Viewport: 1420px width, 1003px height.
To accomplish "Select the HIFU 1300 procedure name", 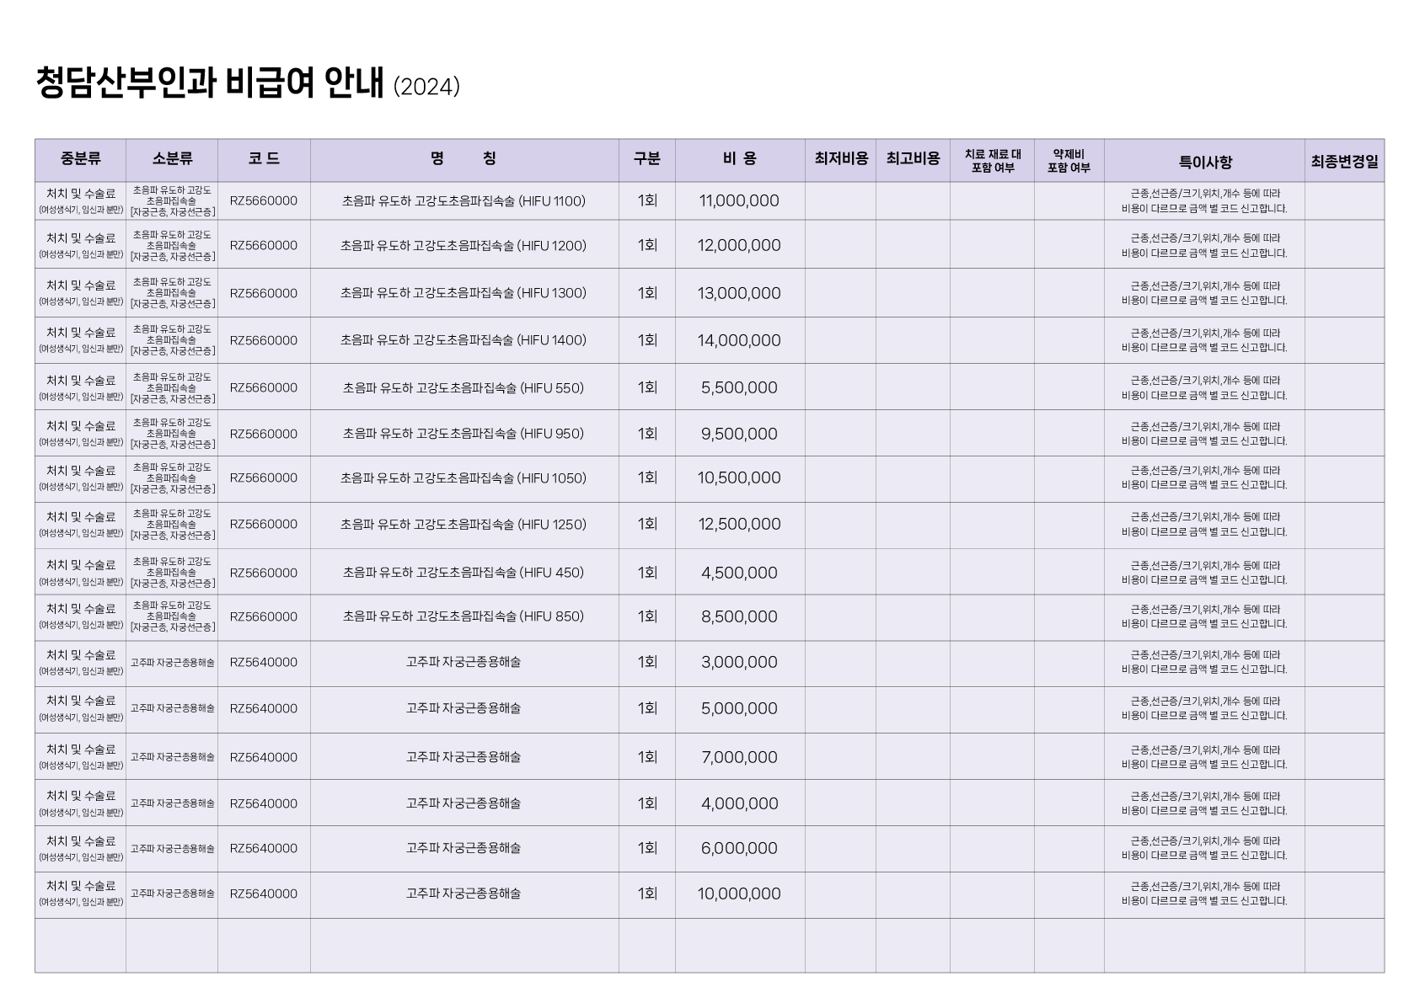I will (x=464, y=292).
